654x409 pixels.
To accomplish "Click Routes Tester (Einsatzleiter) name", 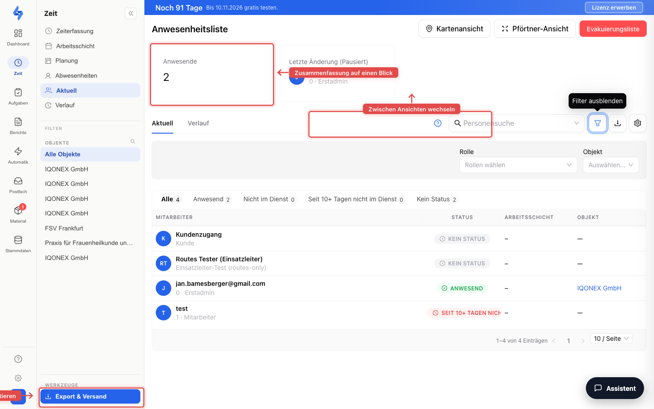I will point(219,259).
